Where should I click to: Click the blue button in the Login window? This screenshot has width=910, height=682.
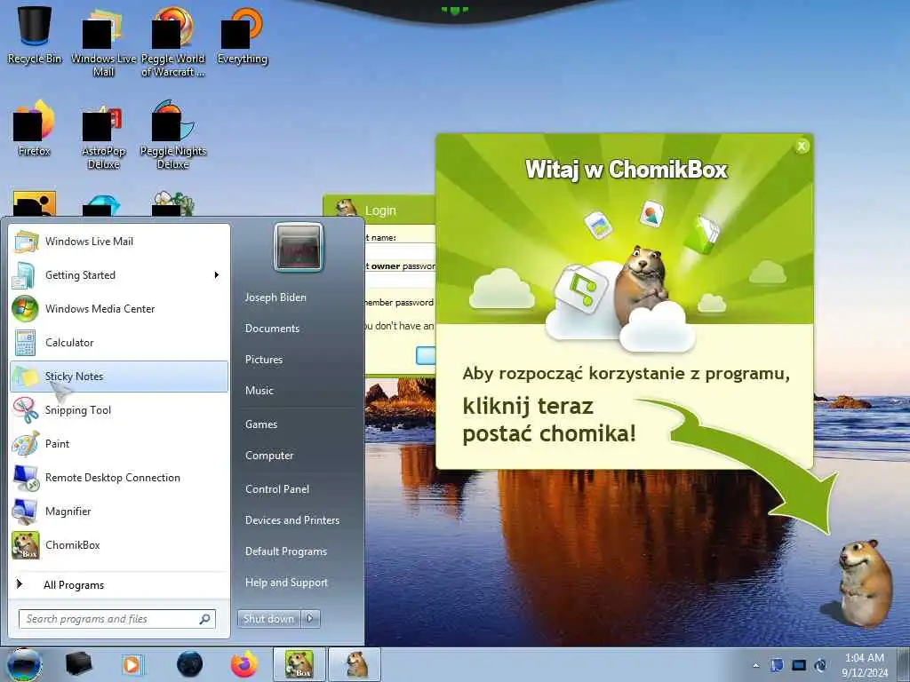pos(426,355)
